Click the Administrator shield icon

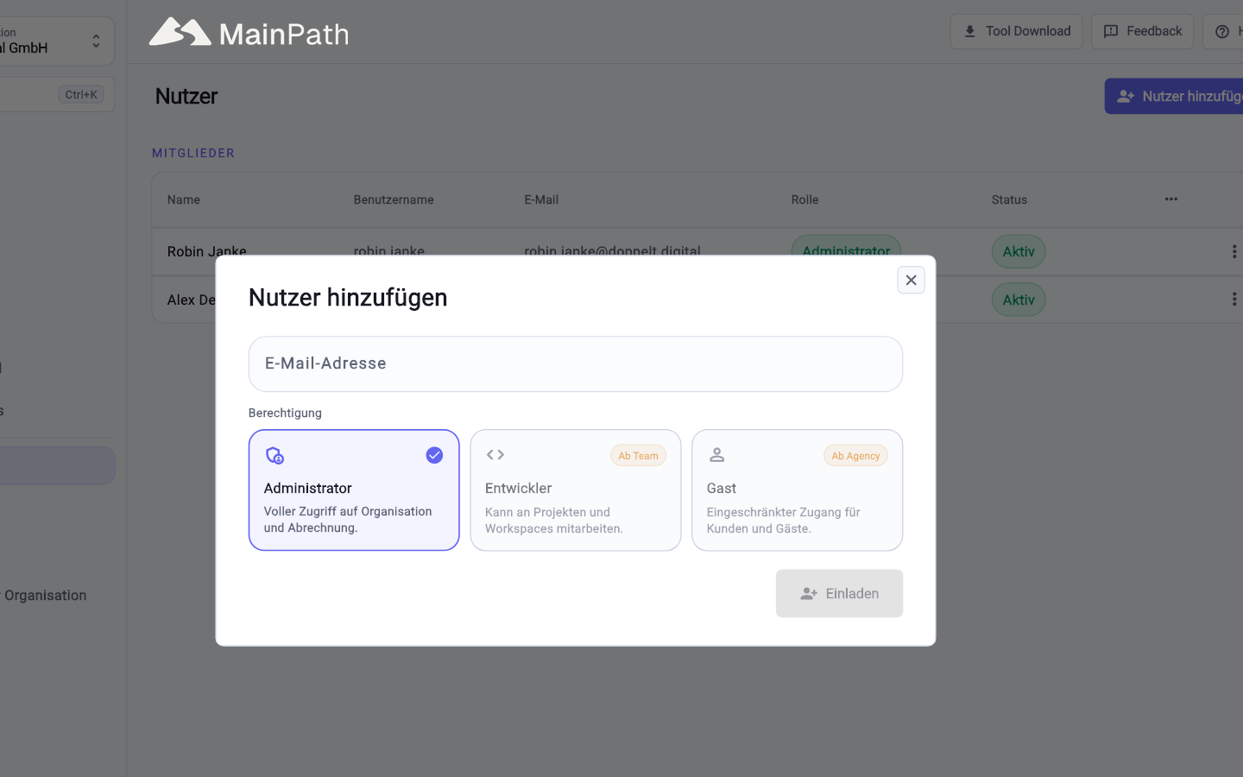point(274,455)
